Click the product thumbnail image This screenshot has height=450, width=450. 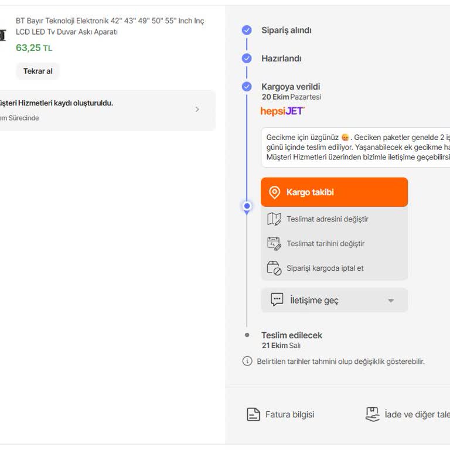click(2, 35)
